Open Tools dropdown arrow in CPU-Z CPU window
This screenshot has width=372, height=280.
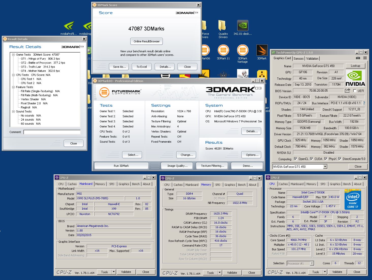(x=324, y=272)
